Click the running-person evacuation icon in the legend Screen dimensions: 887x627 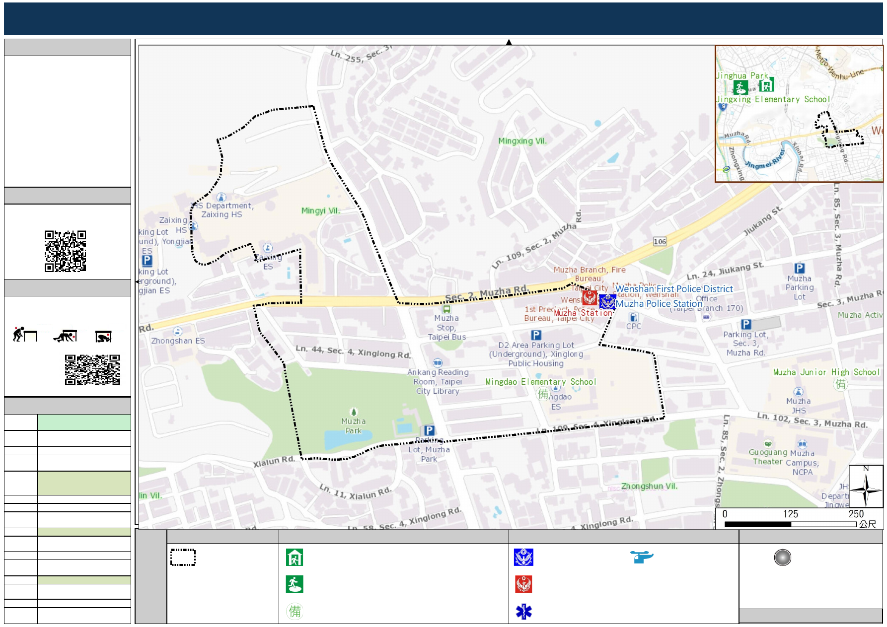(x=295, y=584)
